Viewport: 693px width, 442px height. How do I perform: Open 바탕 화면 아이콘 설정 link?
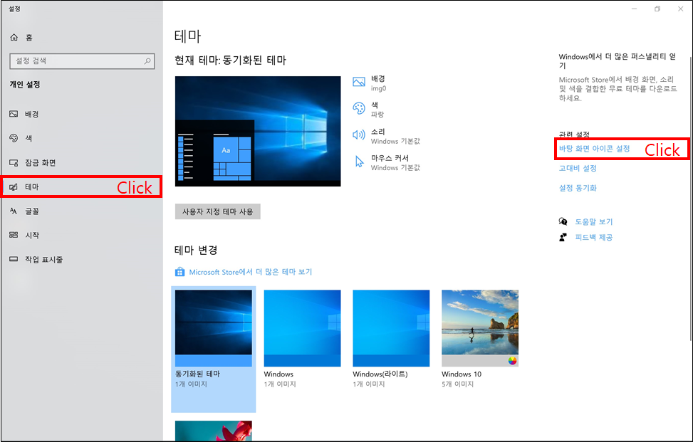tap(595, 149)
